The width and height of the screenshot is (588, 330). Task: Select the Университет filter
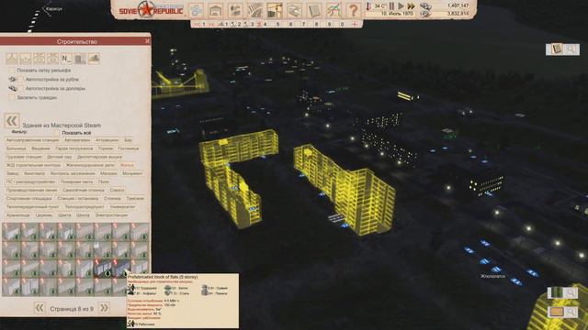tap(122, 206)
